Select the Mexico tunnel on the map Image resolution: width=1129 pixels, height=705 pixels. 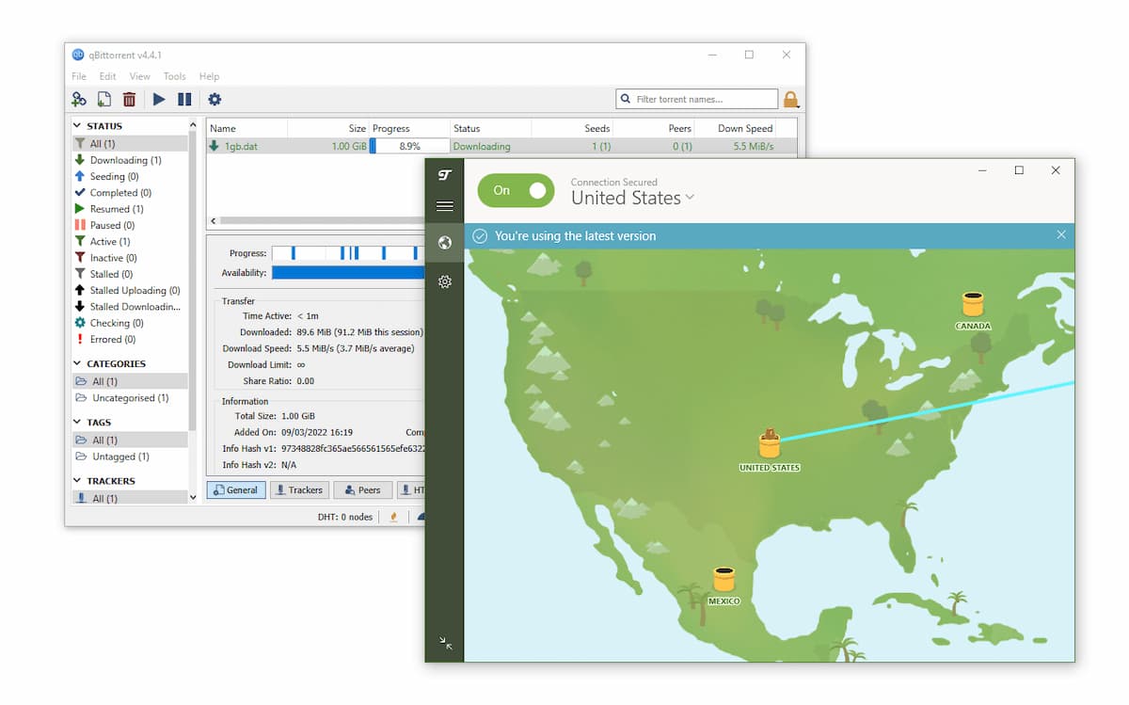[x=724, y=579]
